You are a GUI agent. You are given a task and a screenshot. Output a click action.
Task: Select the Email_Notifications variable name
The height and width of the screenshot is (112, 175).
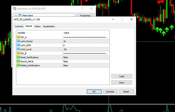pyautogui.click(x=29, y=58)
